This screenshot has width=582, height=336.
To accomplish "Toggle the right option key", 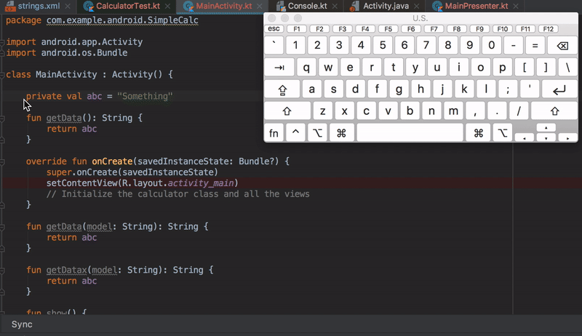I will tap(503, 133).
